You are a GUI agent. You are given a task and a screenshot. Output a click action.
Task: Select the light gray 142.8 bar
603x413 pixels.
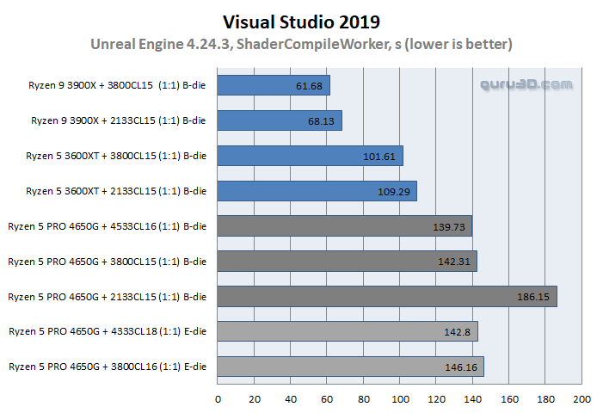coord(347,332)
